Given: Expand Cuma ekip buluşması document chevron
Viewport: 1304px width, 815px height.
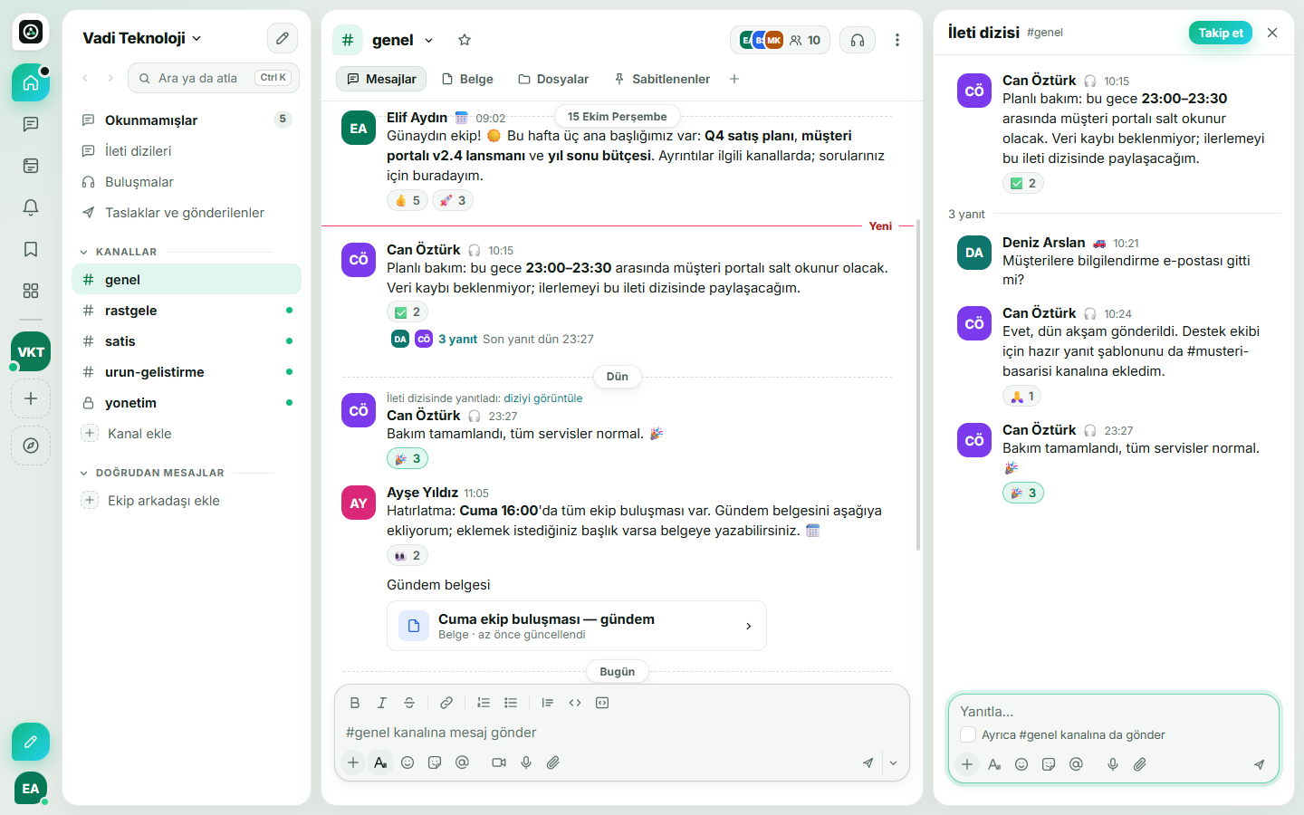Looking at the screenshot, I should 748,626.
